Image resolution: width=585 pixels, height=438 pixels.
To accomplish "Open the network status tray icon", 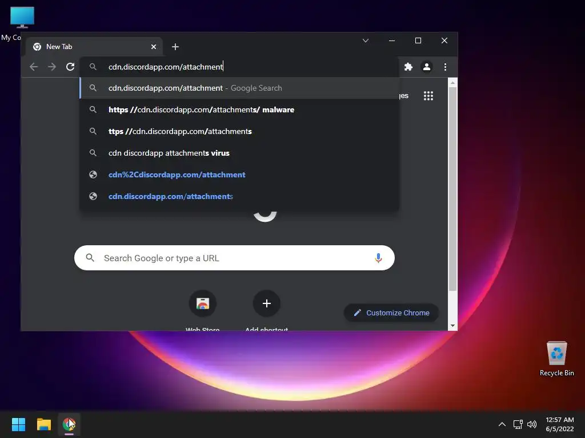I will point(518,424).
